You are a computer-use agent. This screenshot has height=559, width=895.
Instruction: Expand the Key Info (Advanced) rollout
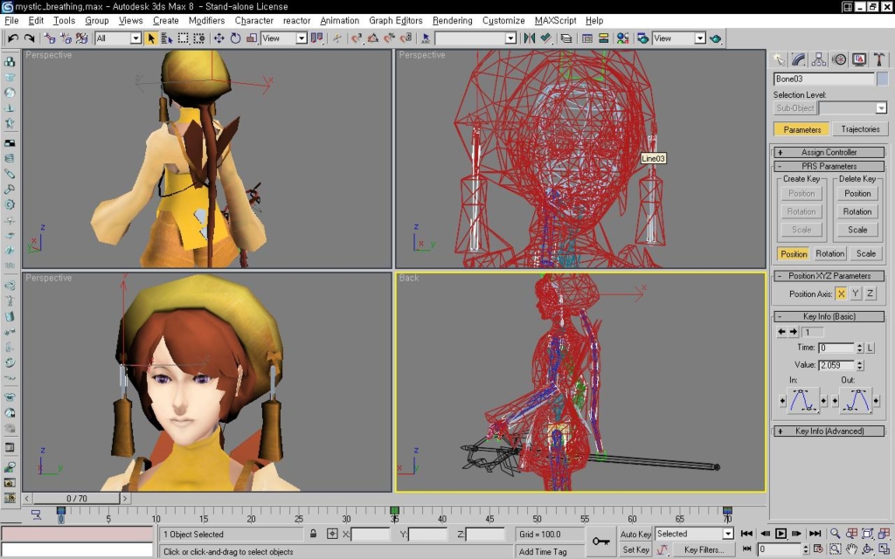pos(829,431)
